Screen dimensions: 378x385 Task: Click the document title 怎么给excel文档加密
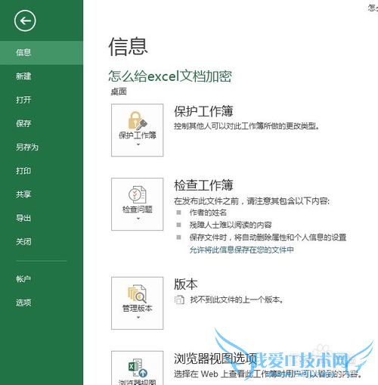(x=170, y=76)
